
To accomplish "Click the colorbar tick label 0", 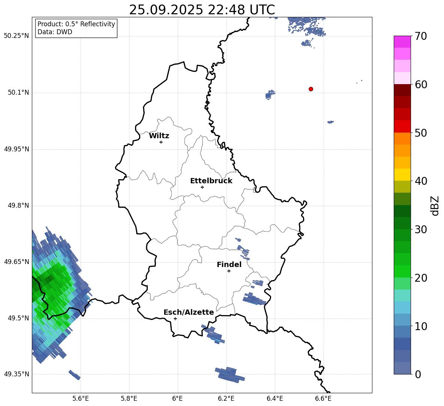I will 418,374.
